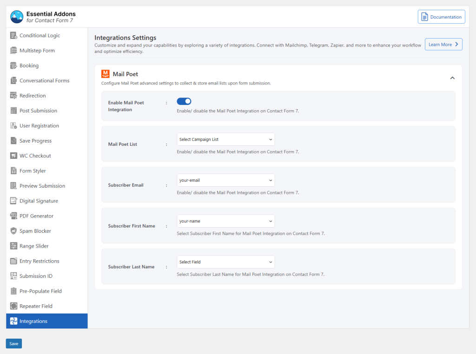Screen dimensions: 476x354
Task: Click the Pre-Populate Field icon
Action: click(13, 291)
